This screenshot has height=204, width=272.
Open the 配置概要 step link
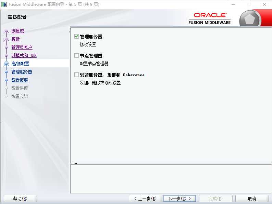(x=20, y=80)
